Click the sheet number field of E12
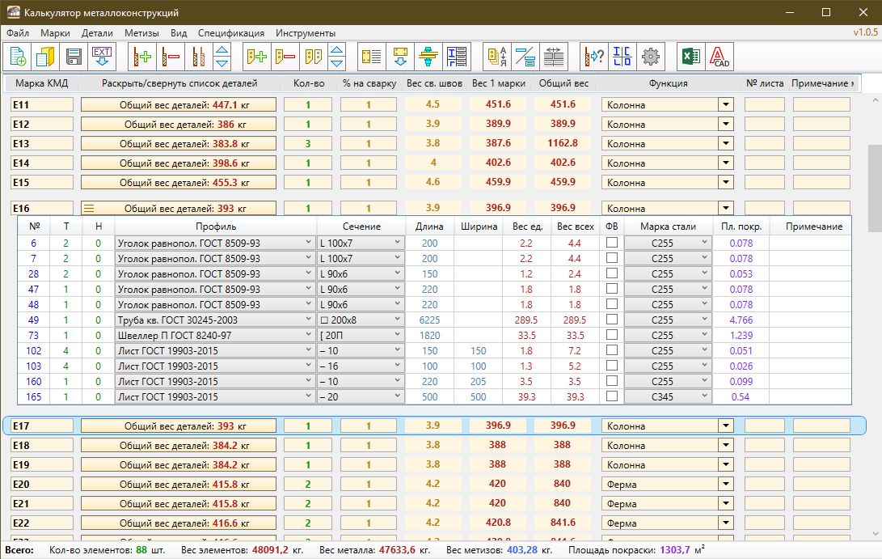 pyautogui.click(x=764, y=124)
